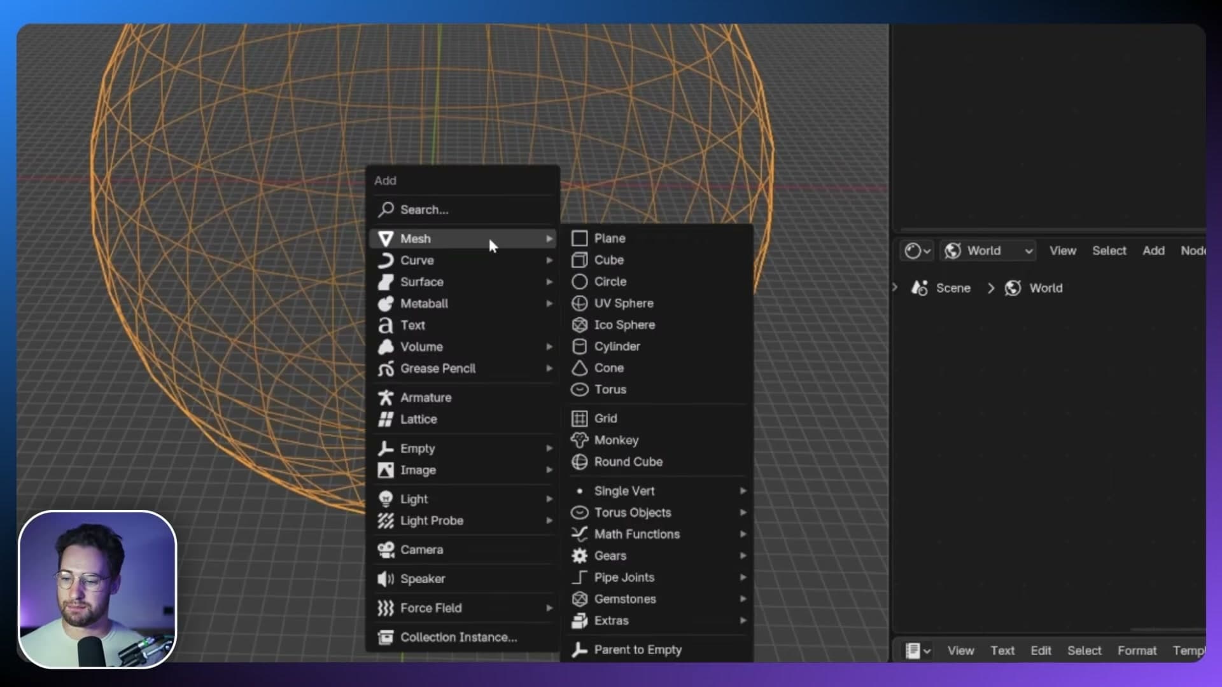This screenshot has height=687, width=1222.
Task: Open the View menu in shader editor
Action: pos(1063,251)
